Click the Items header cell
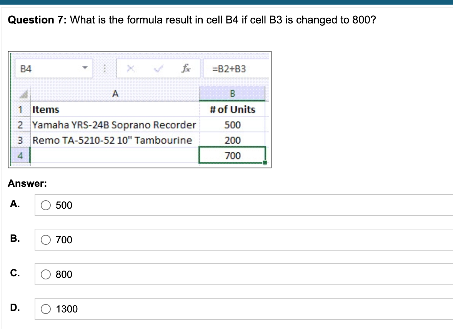 coord(46,110)
